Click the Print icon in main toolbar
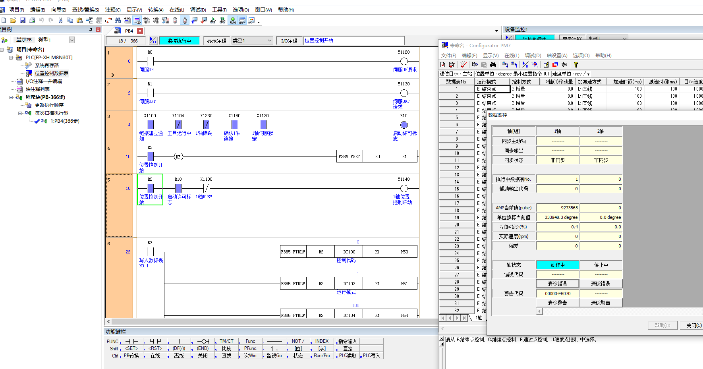703x369 pixels. (x=32, y=20)
